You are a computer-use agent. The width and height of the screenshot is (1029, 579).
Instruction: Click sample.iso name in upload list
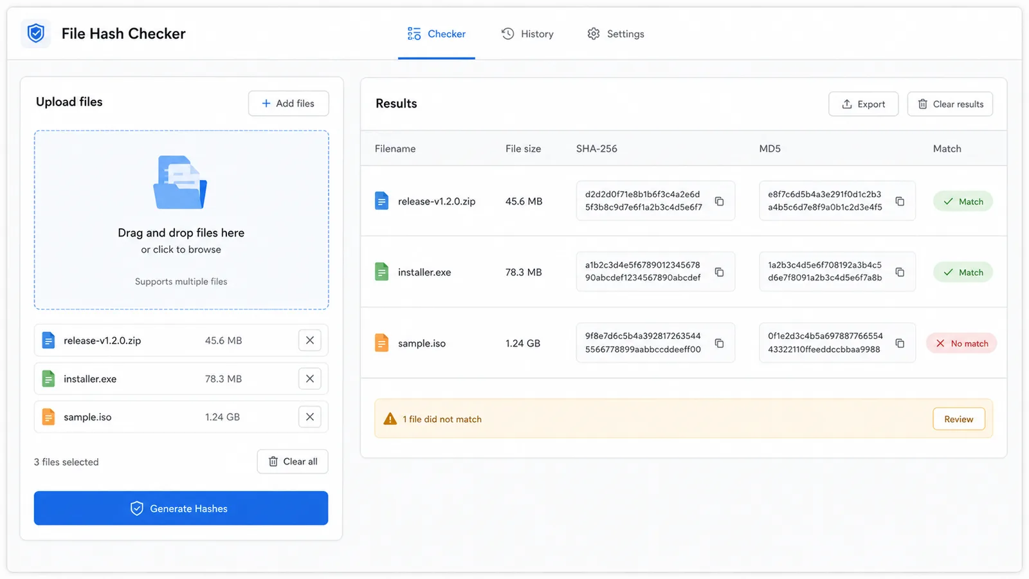[x=87, y=417]
